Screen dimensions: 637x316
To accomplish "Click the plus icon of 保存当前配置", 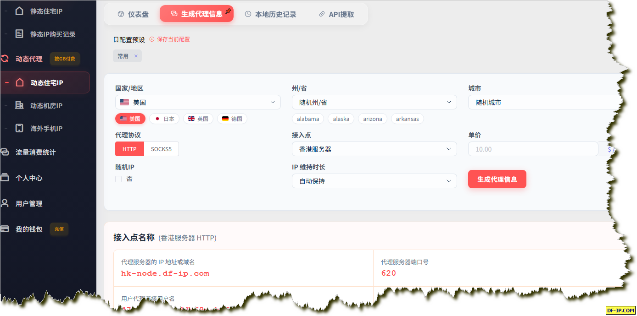I will click(x=152, y=39).
